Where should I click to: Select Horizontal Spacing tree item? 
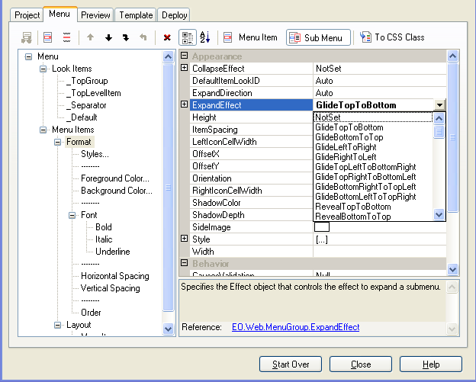click(x=115, y=276)
